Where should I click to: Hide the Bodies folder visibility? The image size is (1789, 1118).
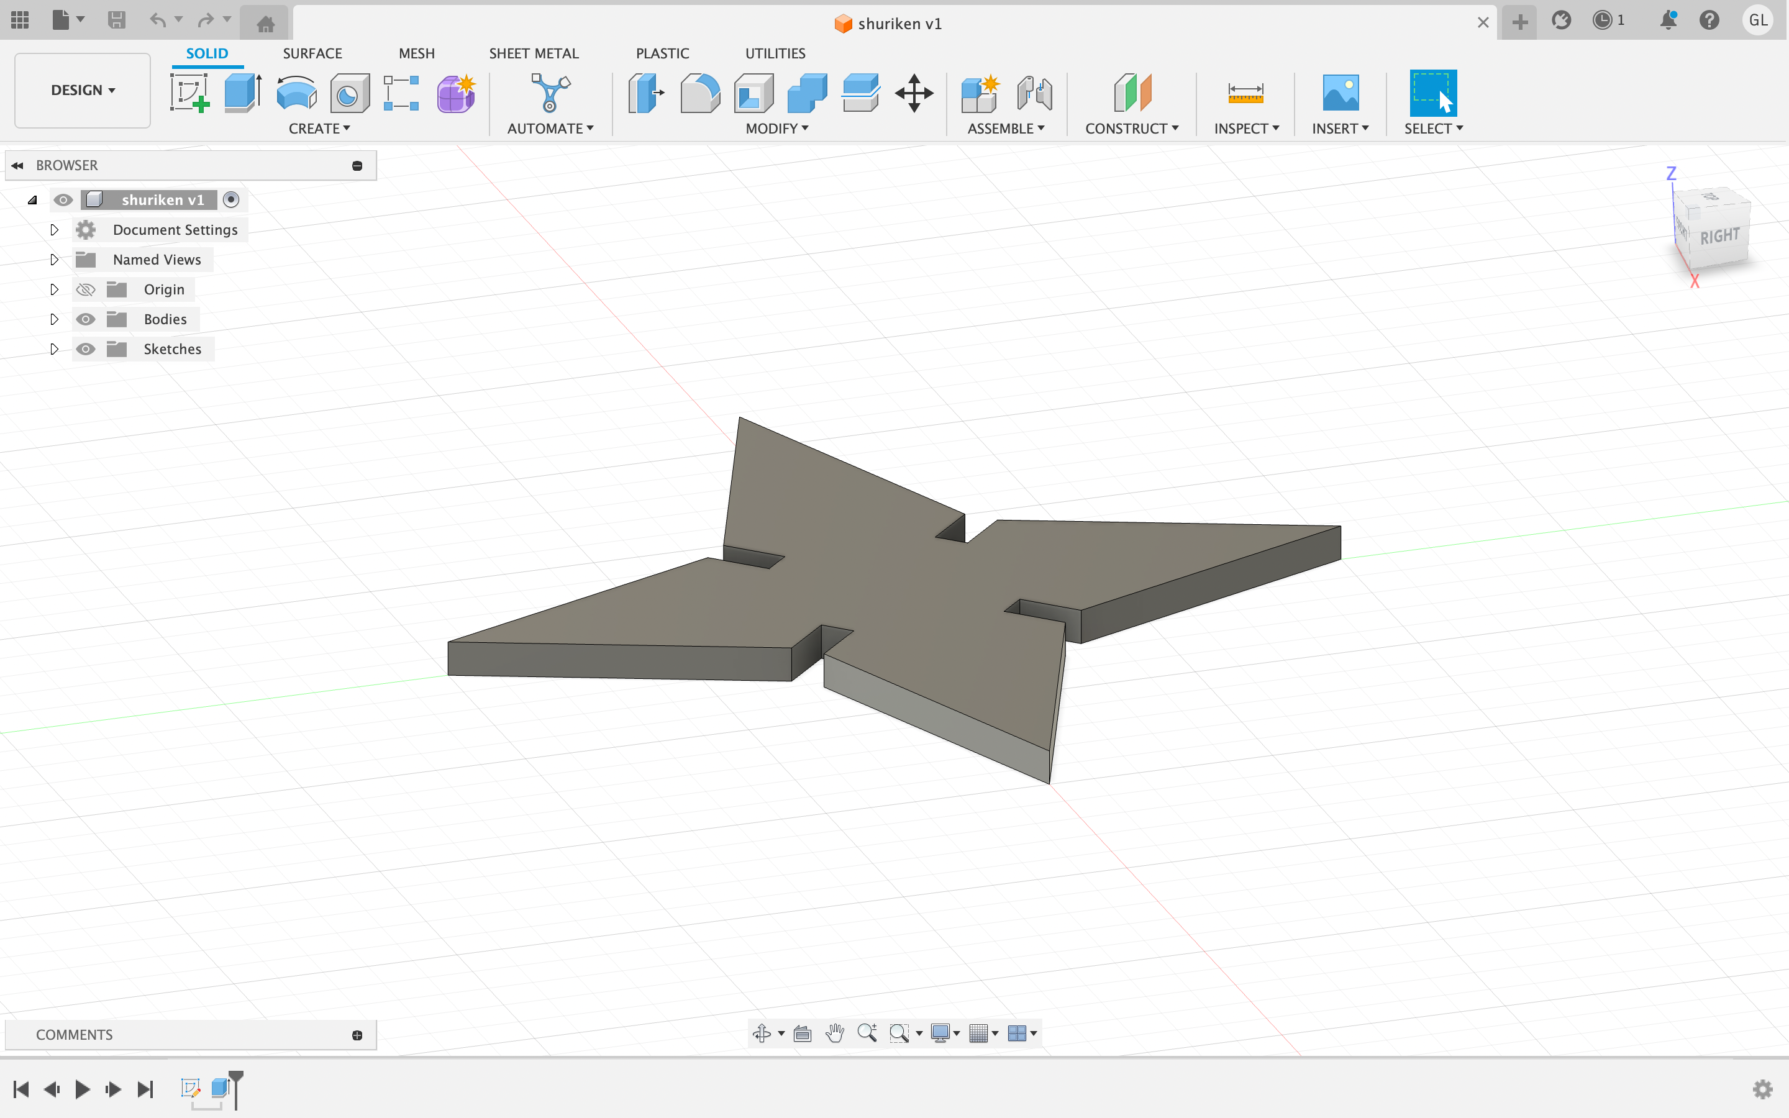click(x=86, y=319)
